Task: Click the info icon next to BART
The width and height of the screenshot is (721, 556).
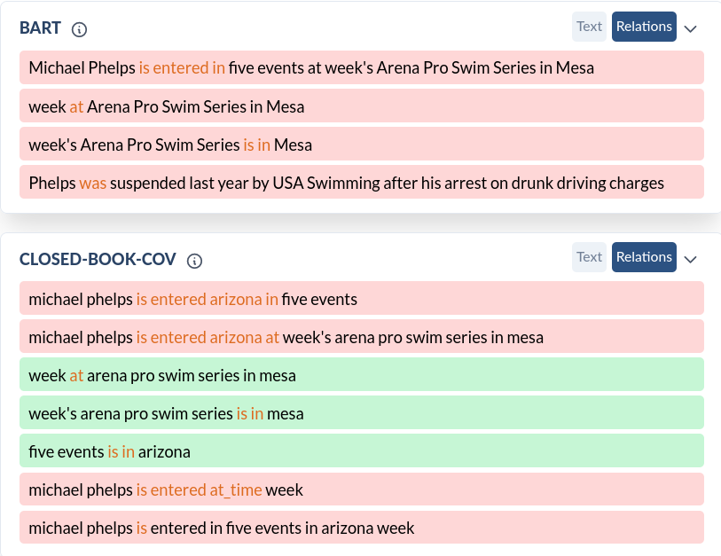Action: 79,29
